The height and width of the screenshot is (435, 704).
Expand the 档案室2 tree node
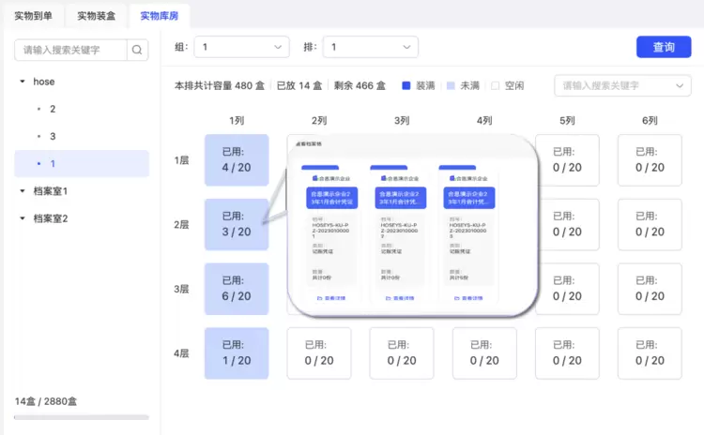[x=22, y=218]
